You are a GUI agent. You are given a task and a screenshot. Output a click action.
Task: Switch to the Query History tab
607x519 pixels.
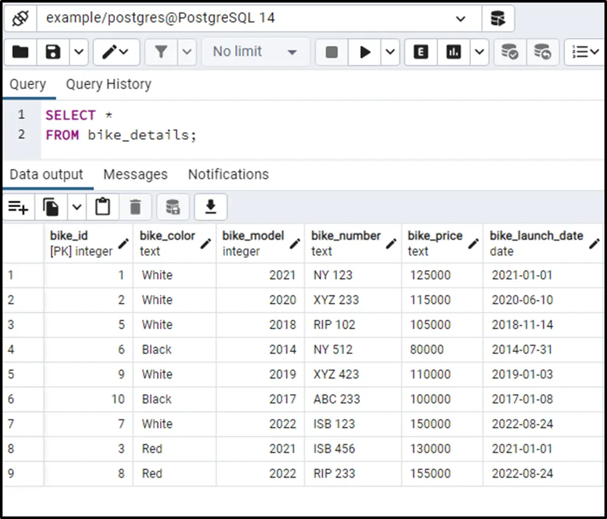coord(109,84)
